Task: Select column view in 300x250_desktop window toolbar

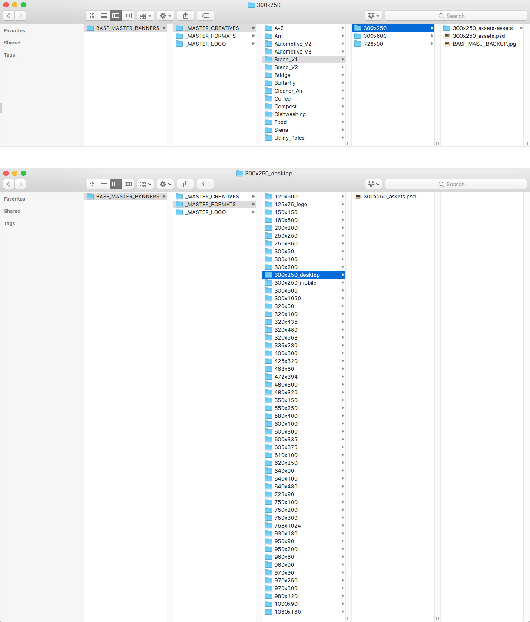Action: coord(116,184)
